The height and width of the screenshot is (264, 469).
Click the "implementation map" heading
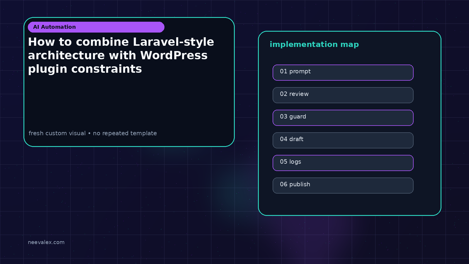[x=314, y=45]
